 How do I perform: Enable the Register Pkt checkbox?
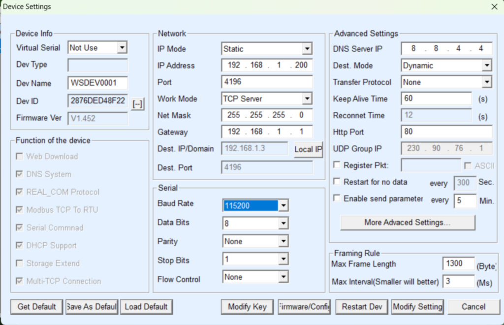pos(337,165)
